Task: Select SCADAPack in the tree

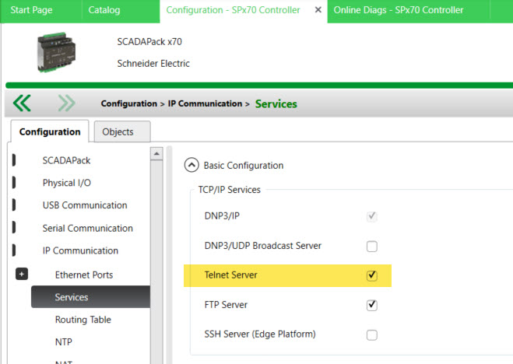Action: click(66, 160)
